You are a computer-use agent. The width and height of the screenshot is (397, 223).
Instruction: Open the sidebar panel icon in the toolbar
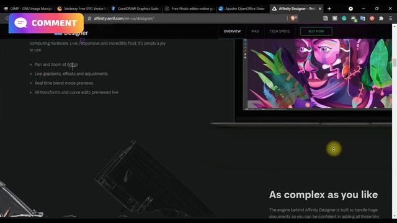(x=326, y=18)
